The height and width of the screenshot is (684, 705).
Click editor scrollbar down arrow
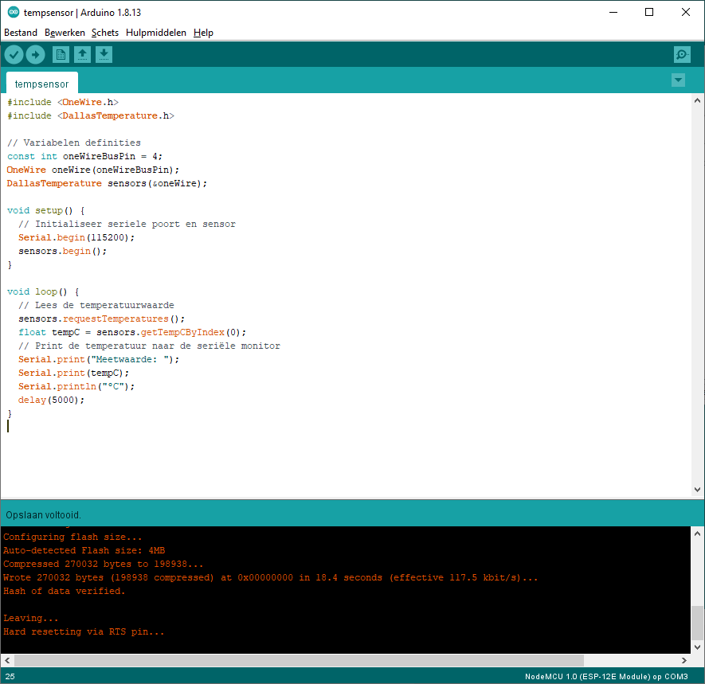(x=697, y=490)
